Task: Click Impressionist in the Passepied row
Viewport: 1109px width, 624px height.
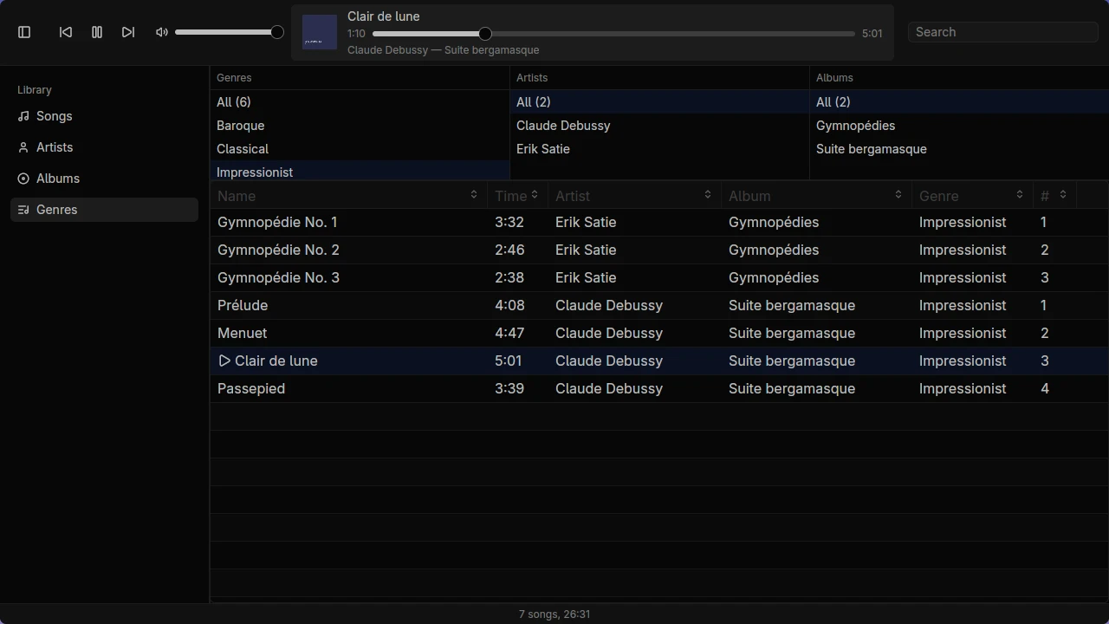Action: click(963, 388)
